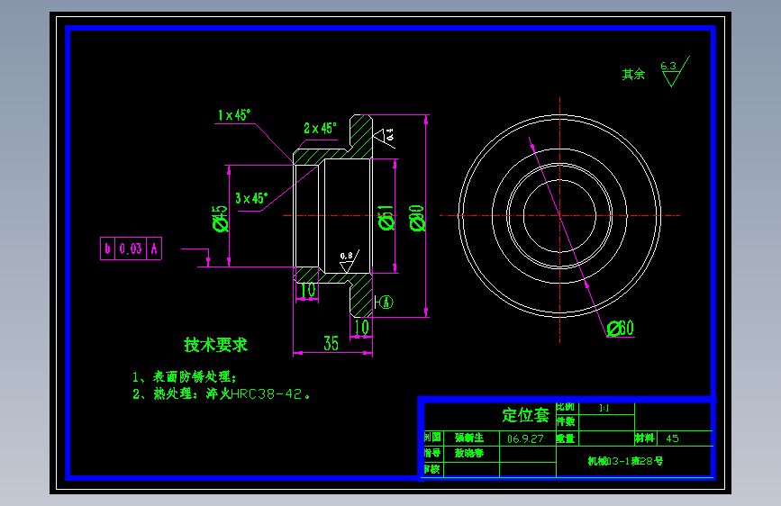Click the 材料 label cell
The width and height of the screenshot is (781, 506).
click(x=645, y=438)
